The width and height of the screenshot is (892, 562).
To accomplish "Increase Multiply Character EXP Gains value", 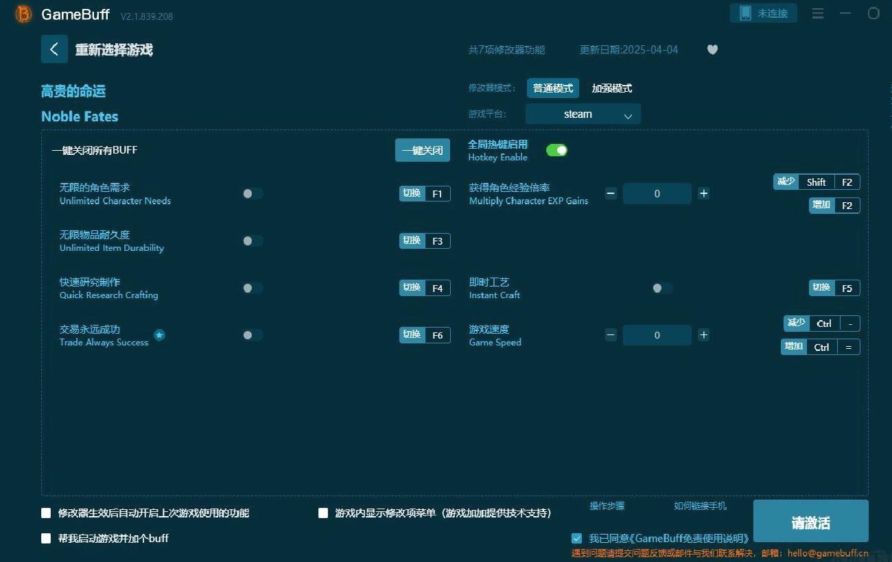I will [703, 194].
